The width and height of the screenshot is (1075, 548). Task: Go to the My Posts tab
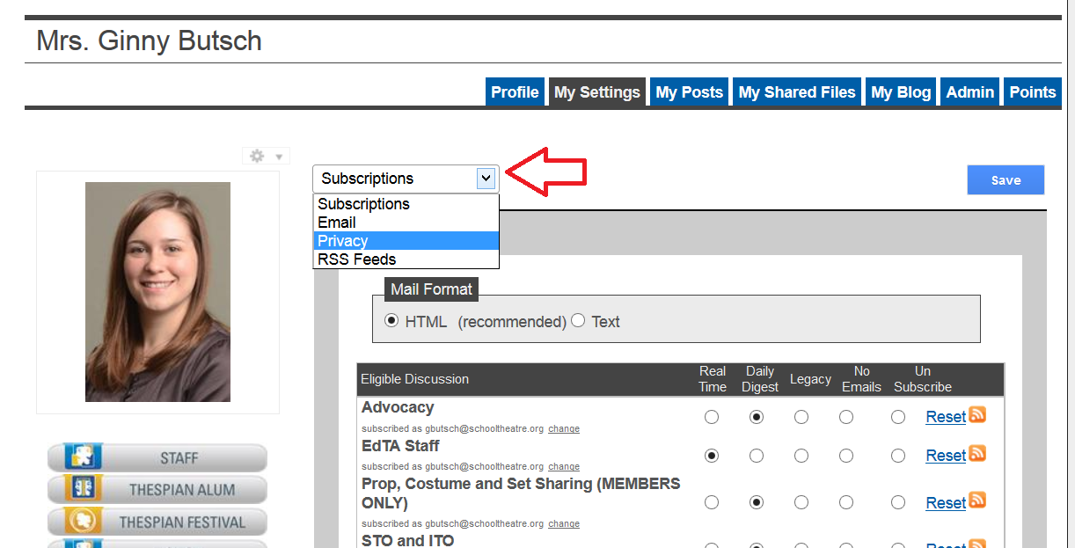coord(690,92)
